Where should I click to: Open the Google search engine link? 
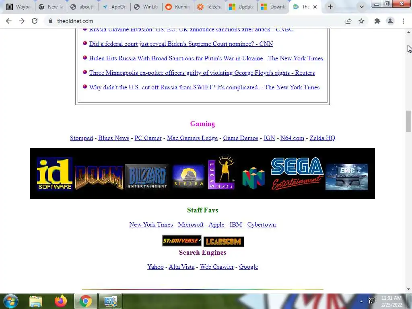point(249,267)
